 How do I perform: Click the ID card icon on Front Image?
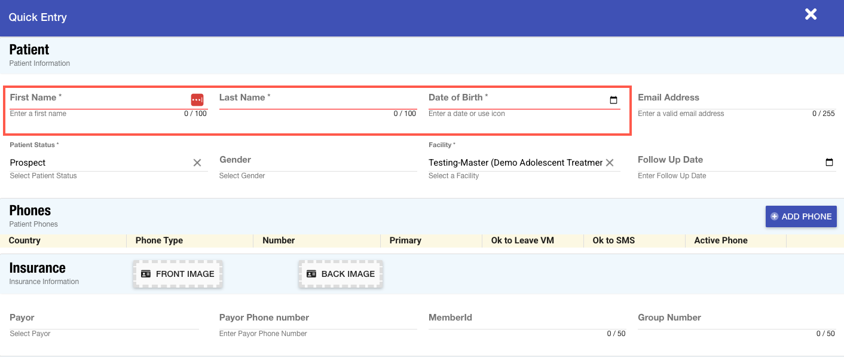point(146,274)
